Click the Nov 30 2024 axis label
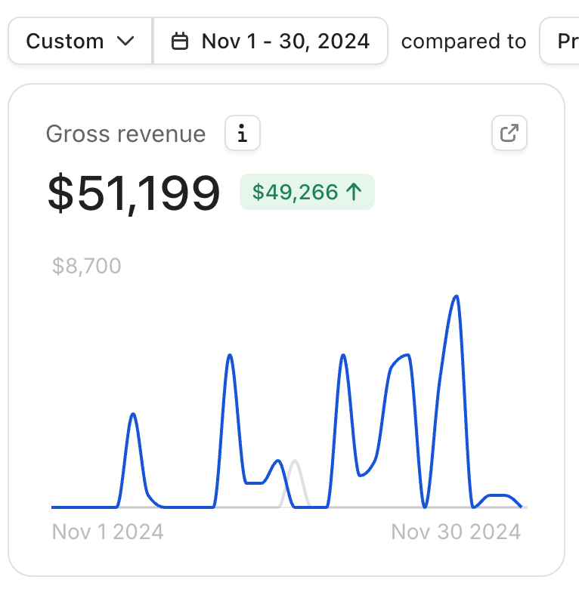Viewport: 579px width, 595px height. [x=456, y=532]
